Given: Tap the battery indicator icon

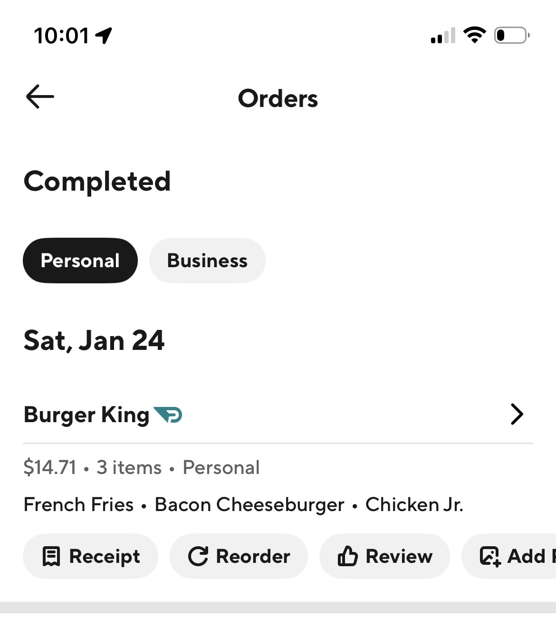Looking at the screenshot, I should [512, 35].
